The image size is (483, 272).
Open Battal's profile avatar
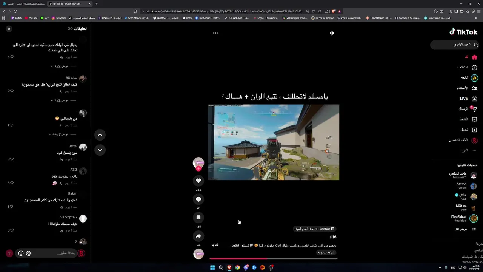pos(83,147)
